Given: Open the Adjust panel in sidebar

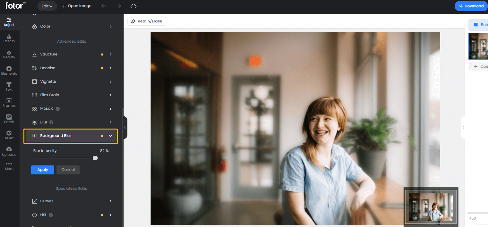Looking at the screenshot, I should [9, 22].
